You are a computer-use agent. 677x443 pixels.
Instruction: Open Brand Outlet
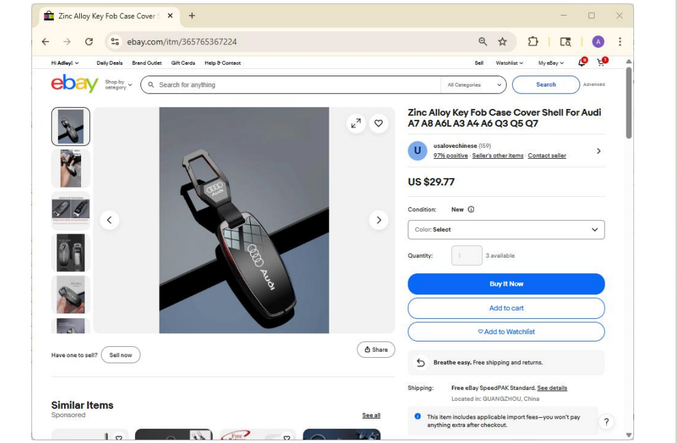tap(147, 63)
